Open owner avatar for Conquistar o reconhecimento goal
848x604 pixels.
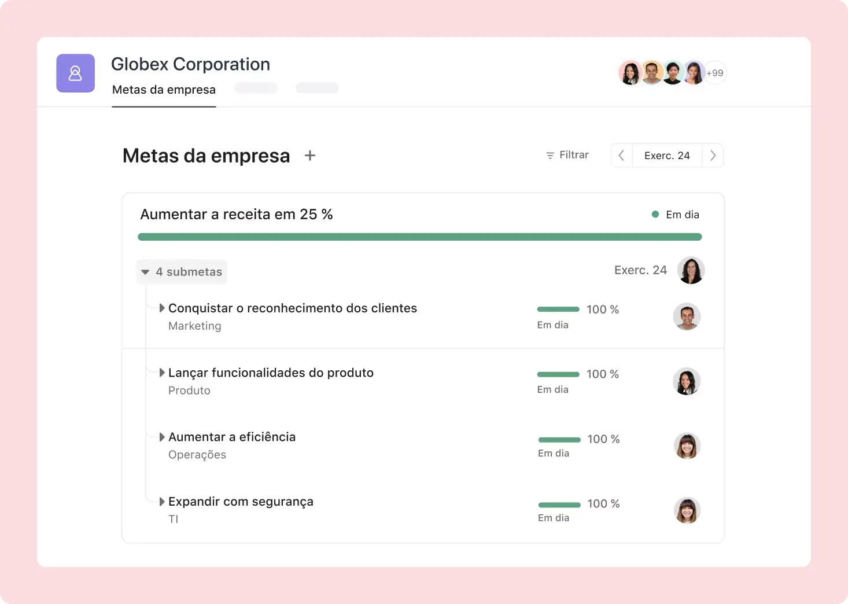(687, 316)
